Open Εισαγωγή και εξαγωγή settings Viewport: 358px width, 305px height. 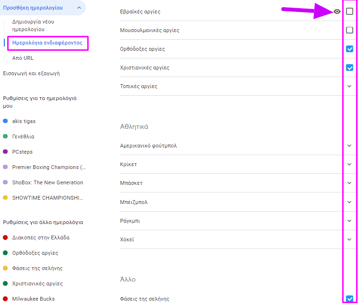31,73
